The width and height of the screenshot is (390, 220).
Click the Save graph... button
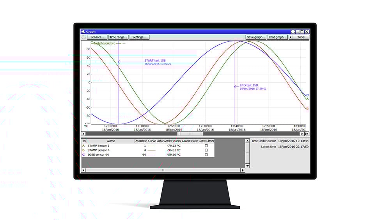click(x=255, y=38)
